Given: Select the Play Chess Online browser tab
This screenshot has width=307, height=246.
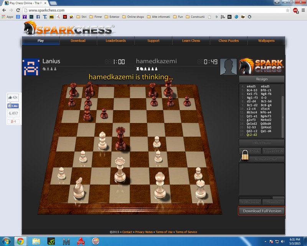Looking at the screenshot, I should click(x=26, y=3).
